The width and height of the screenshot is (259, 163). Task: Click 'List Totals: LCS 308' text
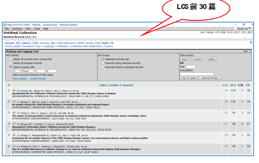(213, 33)
